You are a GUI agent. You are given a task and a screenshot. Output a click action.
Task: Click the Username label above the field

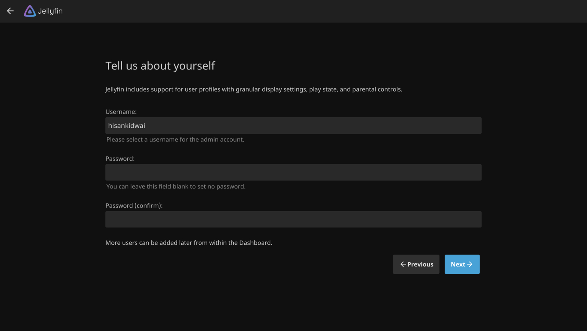click(x=121, y=111)
